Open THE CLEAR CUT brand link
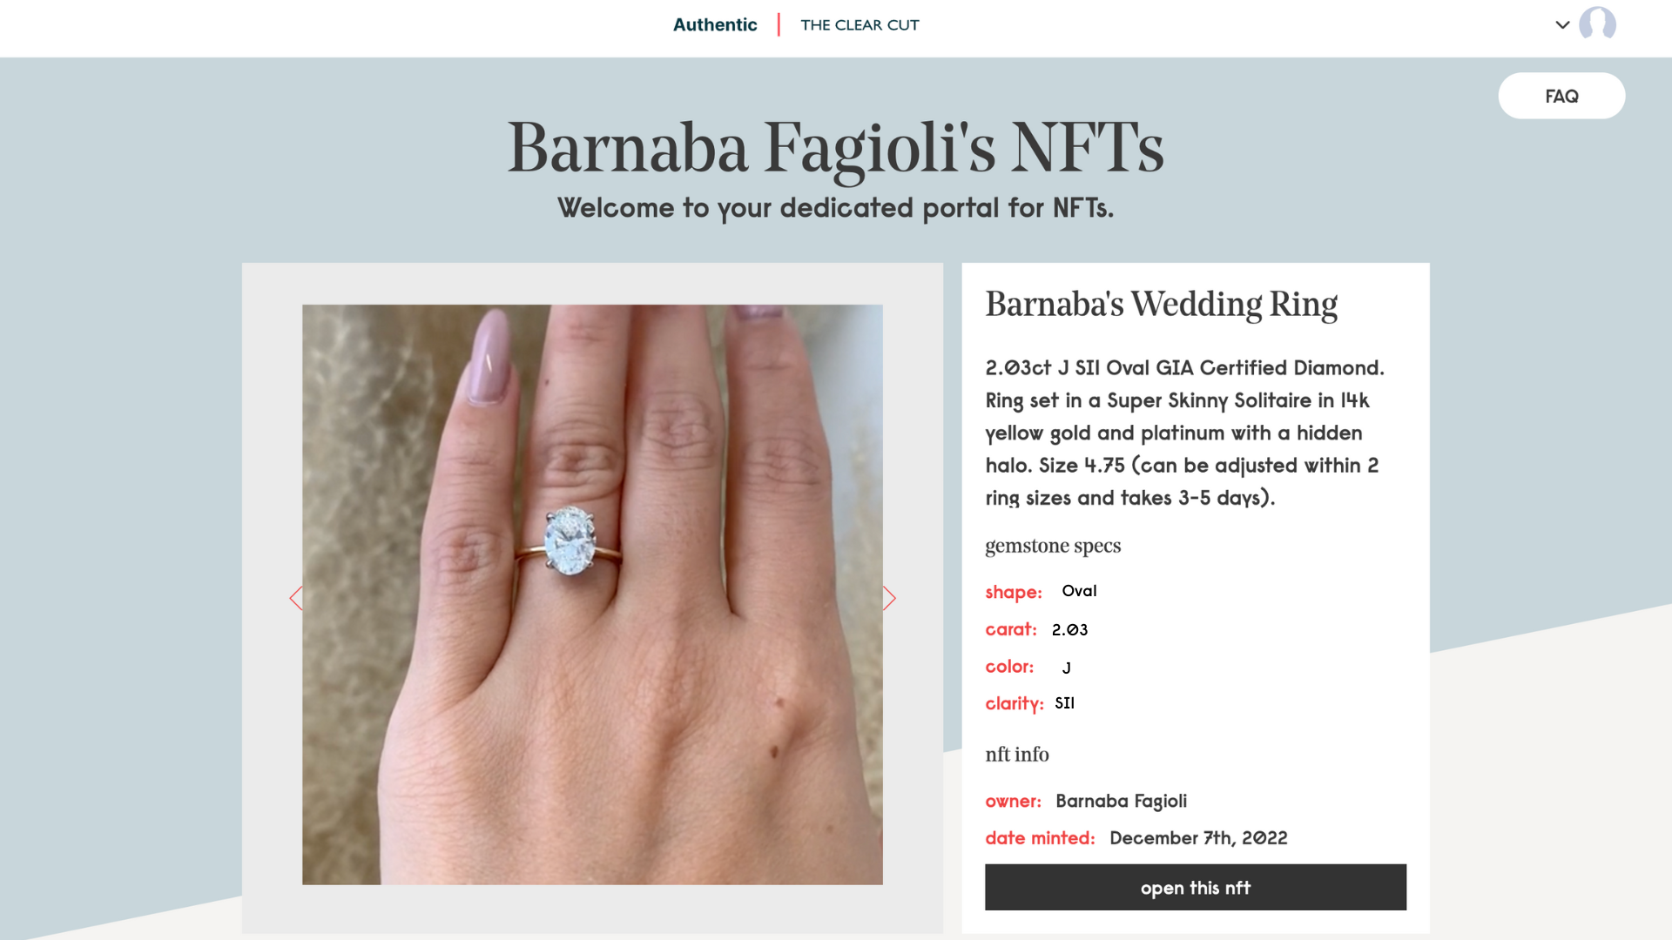 pos(860,25)
